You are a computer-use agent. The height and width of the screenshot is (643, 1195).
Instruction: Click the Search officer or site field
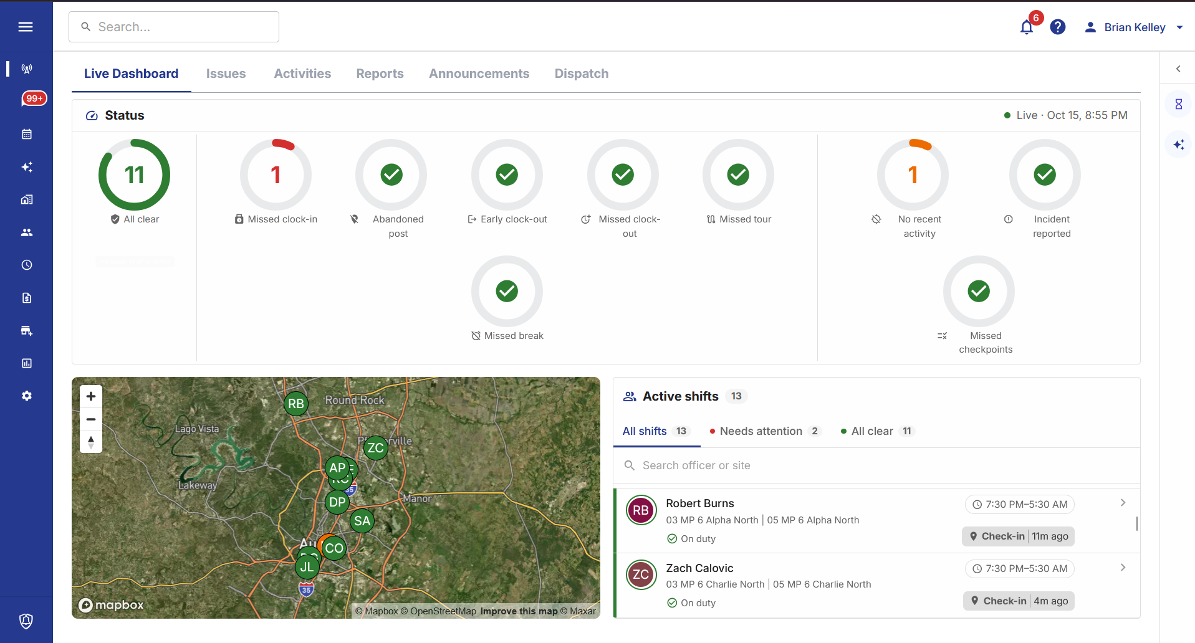pos(876,465)
